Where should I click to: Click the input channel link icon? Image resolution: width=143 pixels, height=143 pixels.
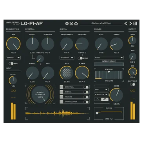click(x=13, y=91)
